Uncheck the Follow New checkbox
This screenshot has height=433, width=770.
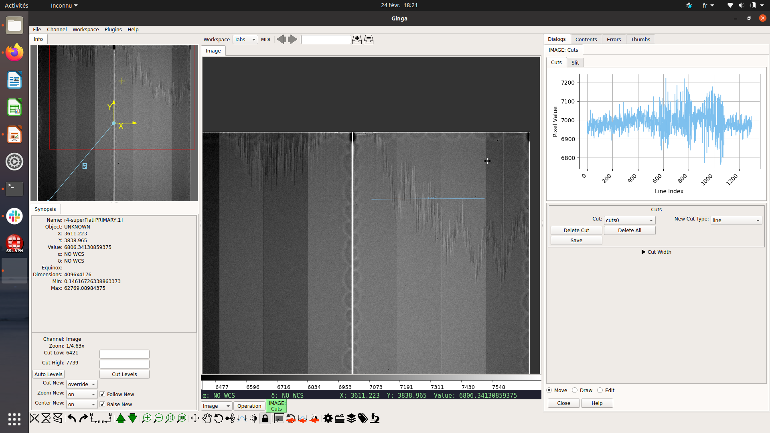click(x=102, y=395)
